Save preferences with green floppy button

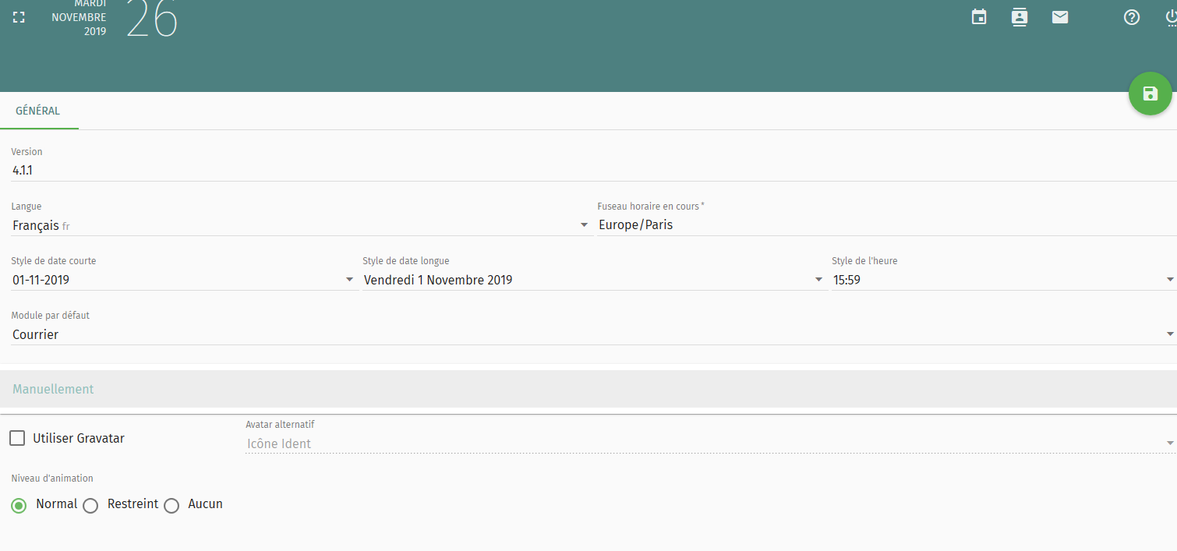pyautogui.click(x=1150, y=94)
